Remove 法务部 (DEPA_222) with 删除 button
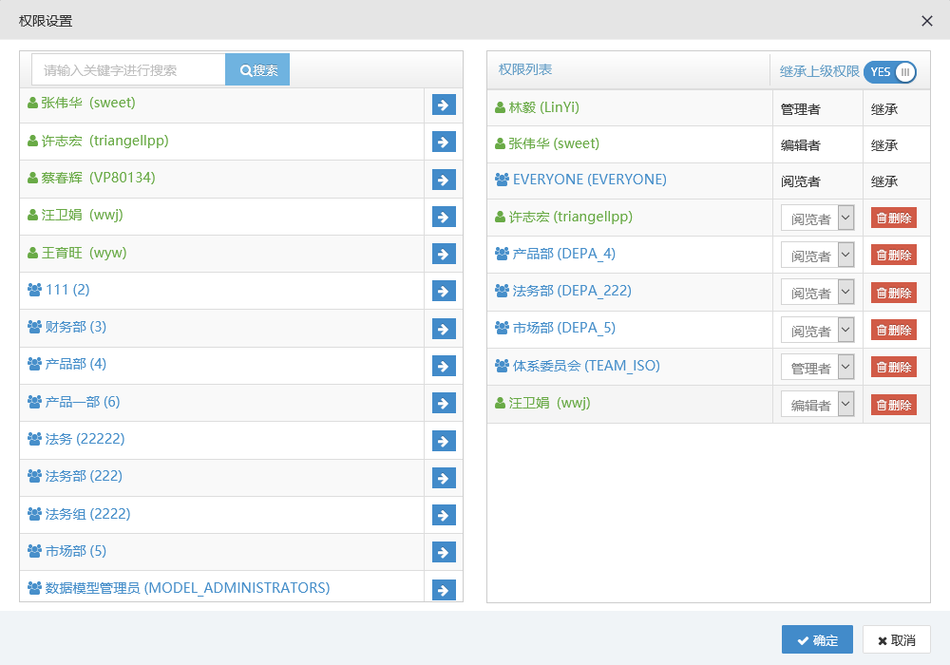This screenshot has height=665, width=950. [x=893, y=293]
